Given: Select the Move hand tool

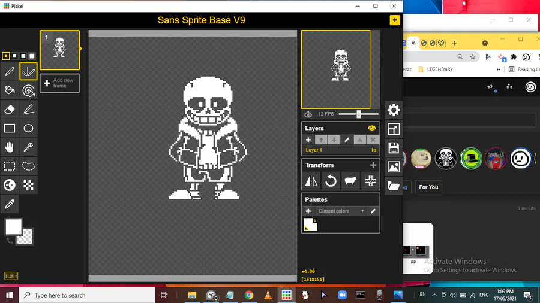Looking at the screenshot, I should [x=10, y=147].
